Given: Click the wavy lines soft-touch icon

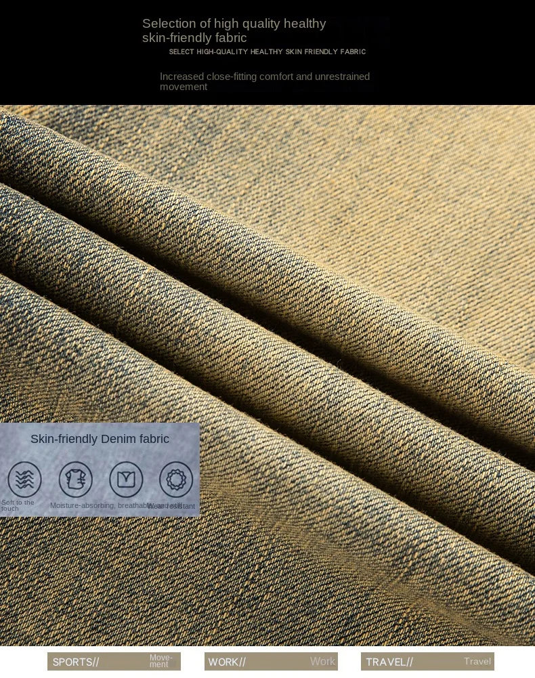Looking at the screenshot, I should 24,479.
